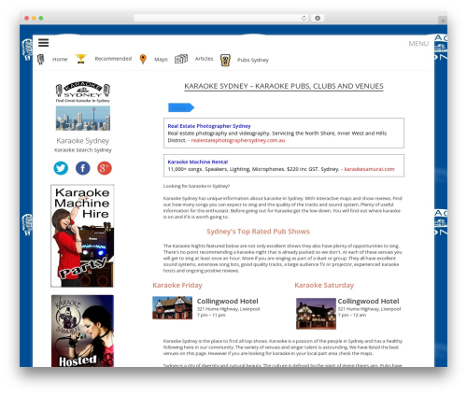Screen dimensions: 467x395
Task: Open Real Estate Photographer Sydney link
Action: click(209, 126)
